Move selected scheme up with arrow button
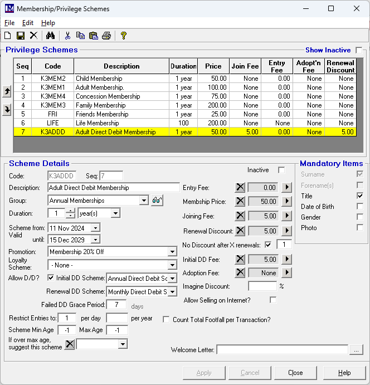 [7, 91]
